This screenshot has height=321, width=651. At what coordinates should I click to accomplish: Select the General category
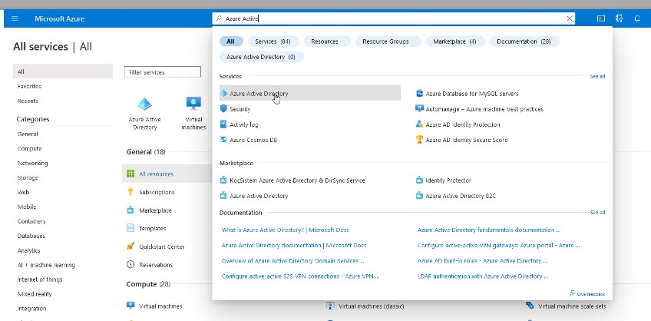pyautogui.click(x=28, y=134)
